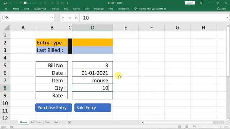Click into the formula bar showing 10
230x129 pixels.
point(153,18)
